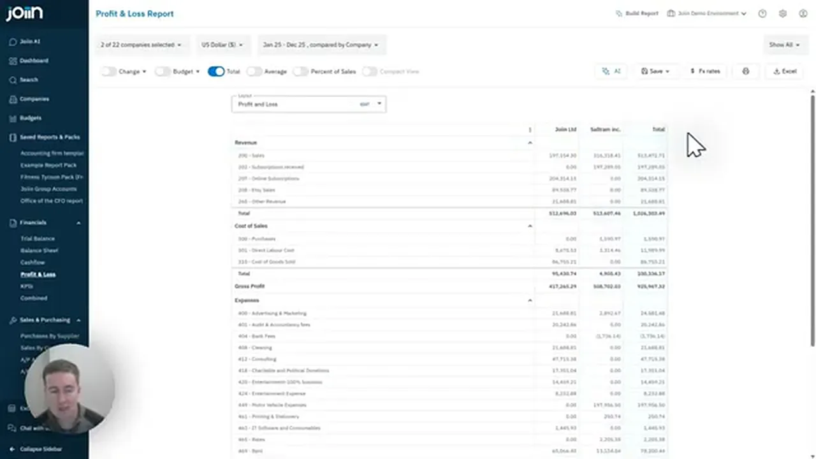
Task: Open the Trial Balance report
Action: pos(38,238)
